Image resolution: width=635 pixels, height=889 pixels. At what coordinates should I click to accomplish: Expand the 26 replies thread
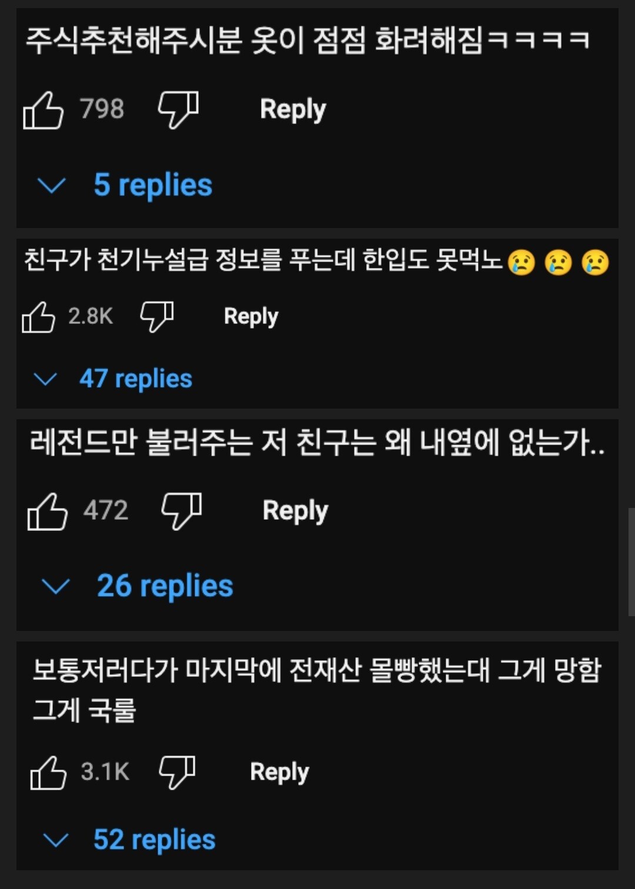click(137, 586)
